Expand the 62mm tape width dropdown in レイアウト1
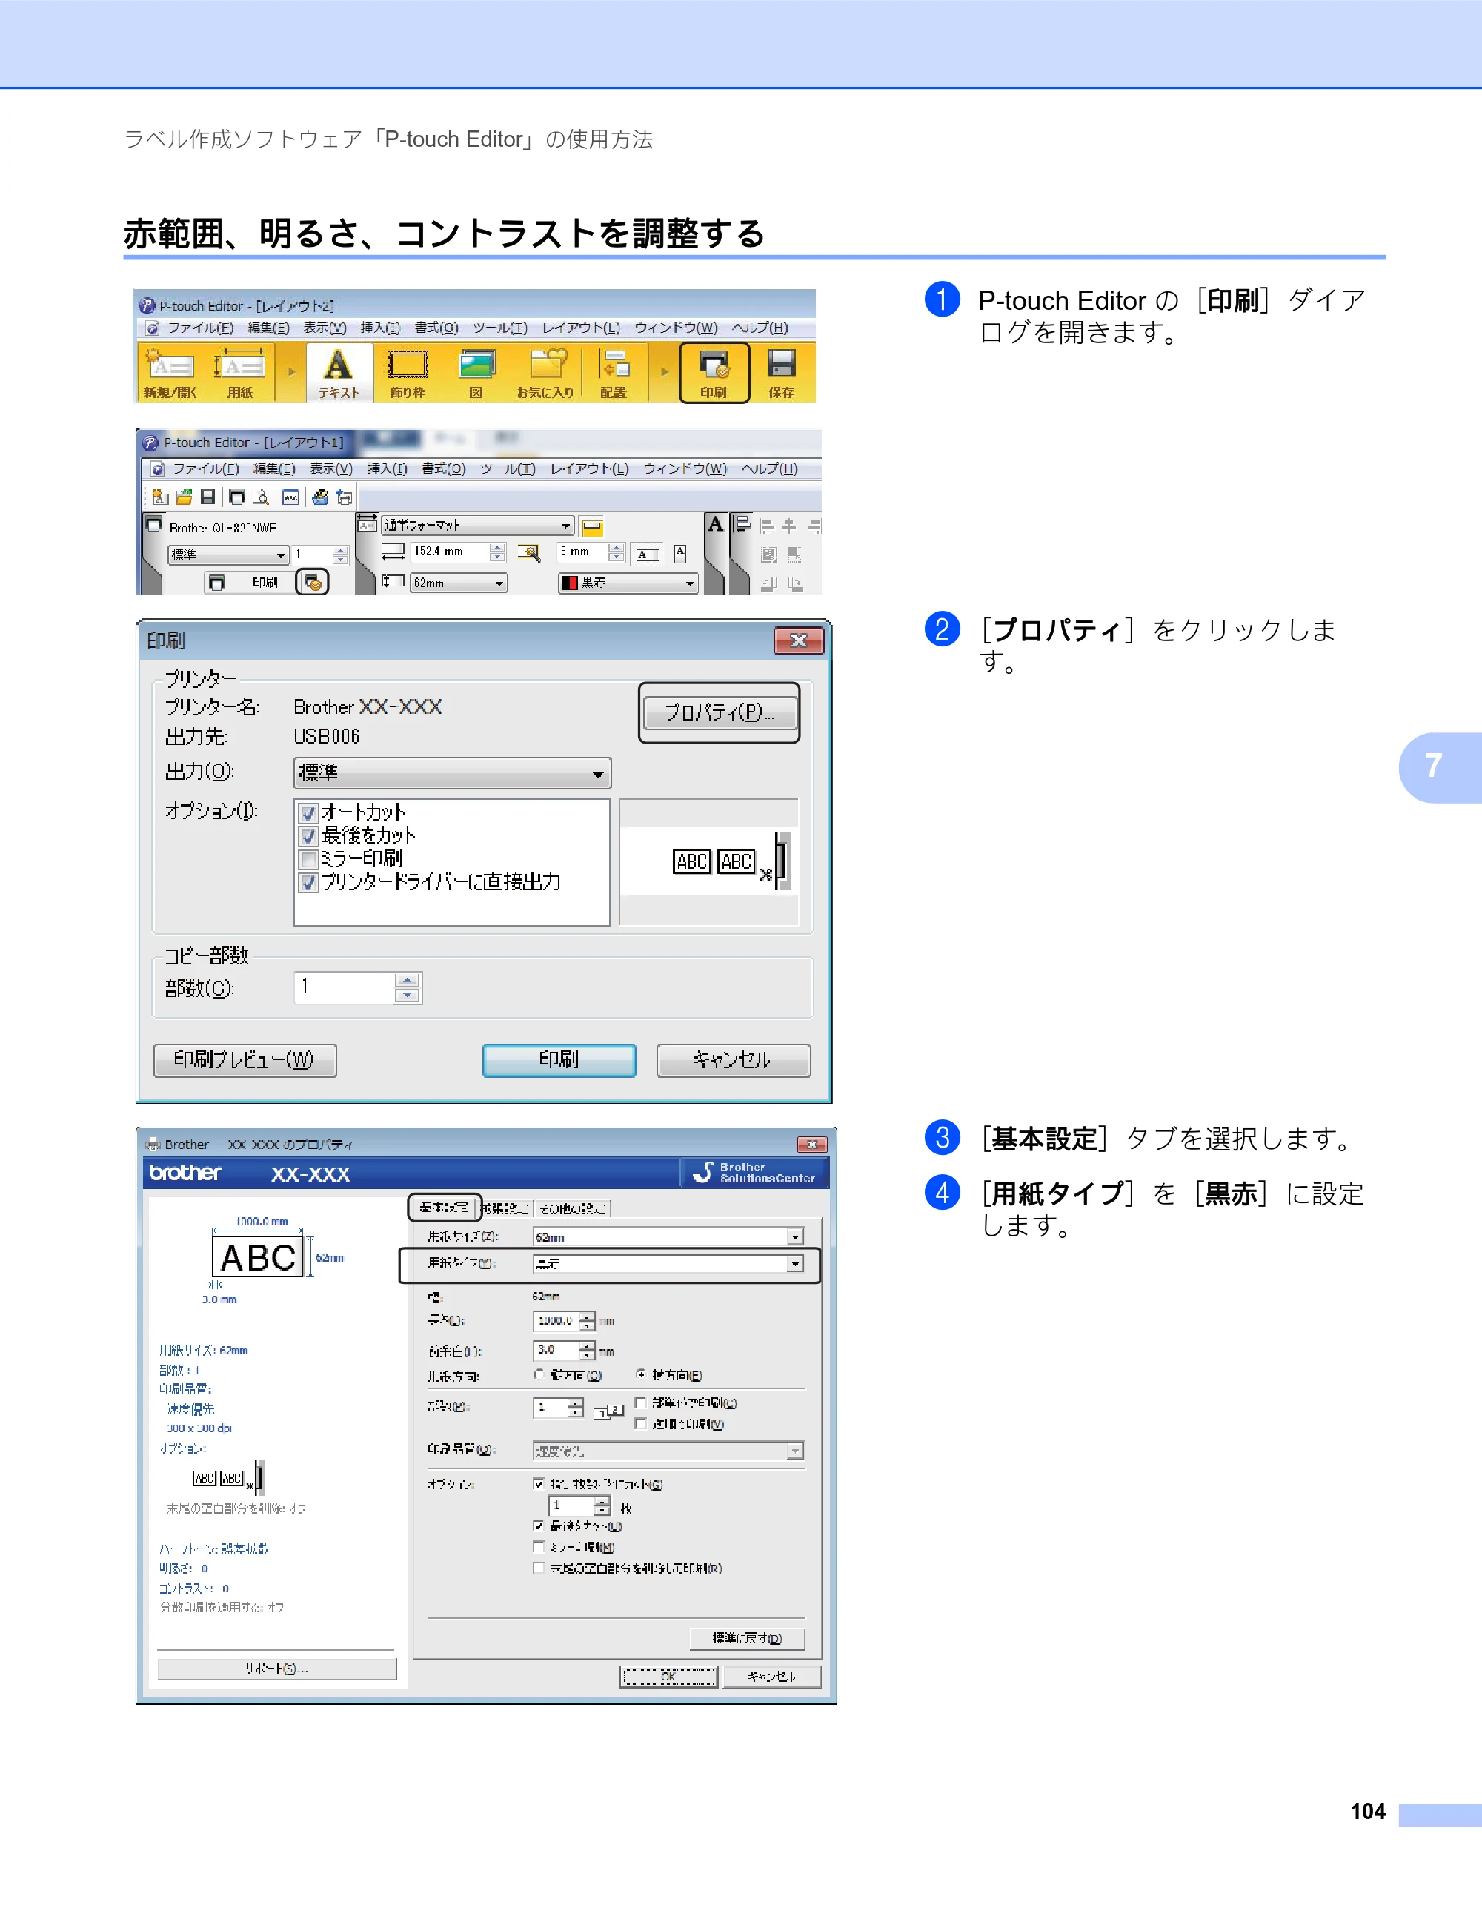 pyautogui.click(x=459, y=583)
